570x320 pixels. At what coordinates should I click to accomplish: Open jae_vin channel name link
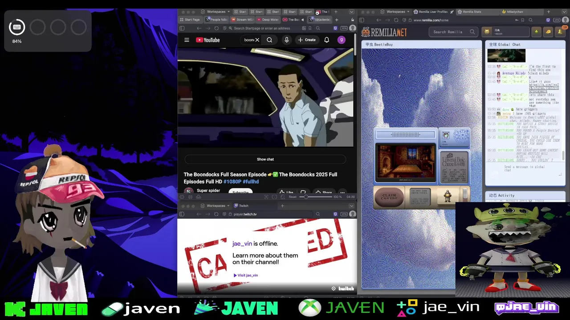pyautogui.click(x=242, y=244)
